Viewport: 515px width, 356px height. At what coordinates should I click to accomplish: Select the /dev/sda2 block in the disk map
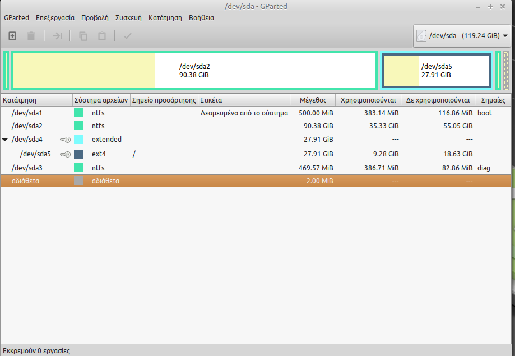(194, 71)
